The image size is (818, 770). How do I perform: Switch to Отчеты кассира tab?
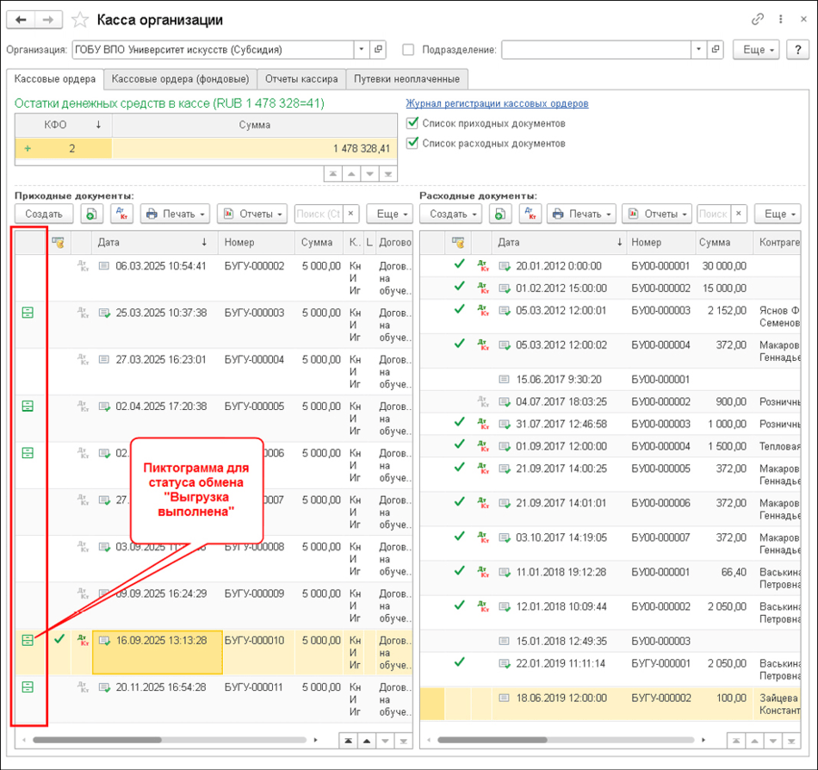(x=301, y=79)
